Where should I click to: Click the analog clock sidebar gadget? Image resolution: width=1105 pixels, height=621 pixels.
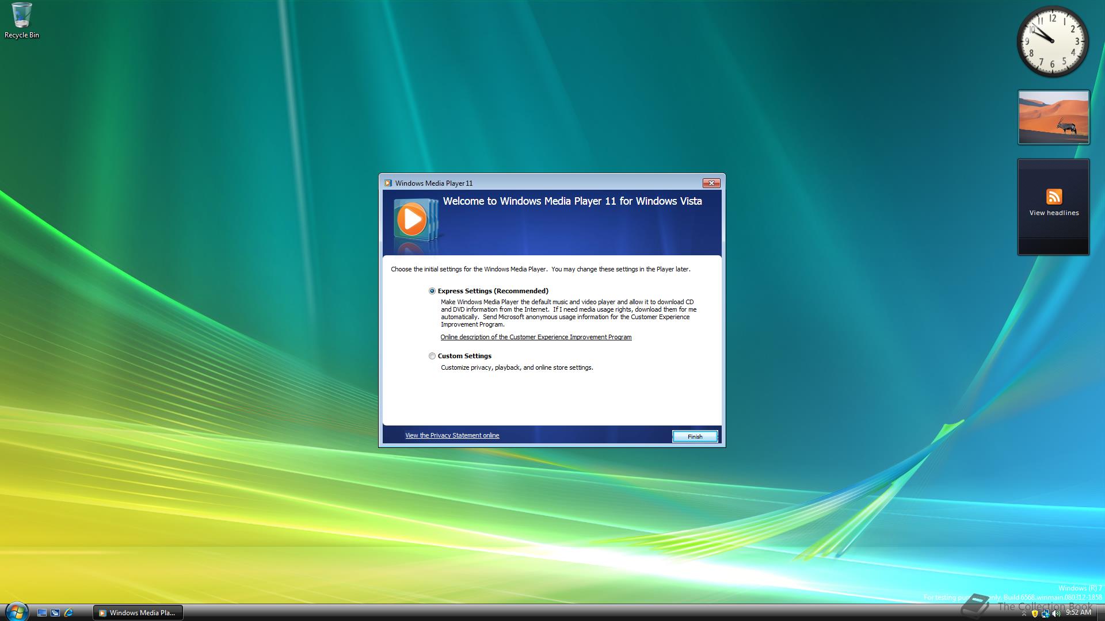pos(1052,41)
